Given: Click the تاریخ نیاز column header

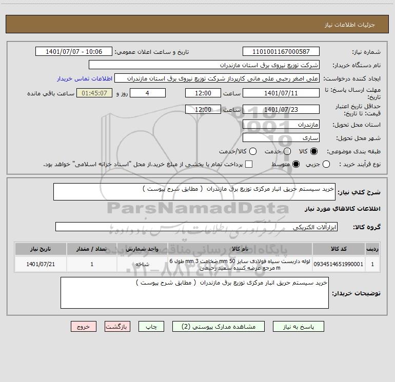Looking at the screenshot, I should 41,249.
